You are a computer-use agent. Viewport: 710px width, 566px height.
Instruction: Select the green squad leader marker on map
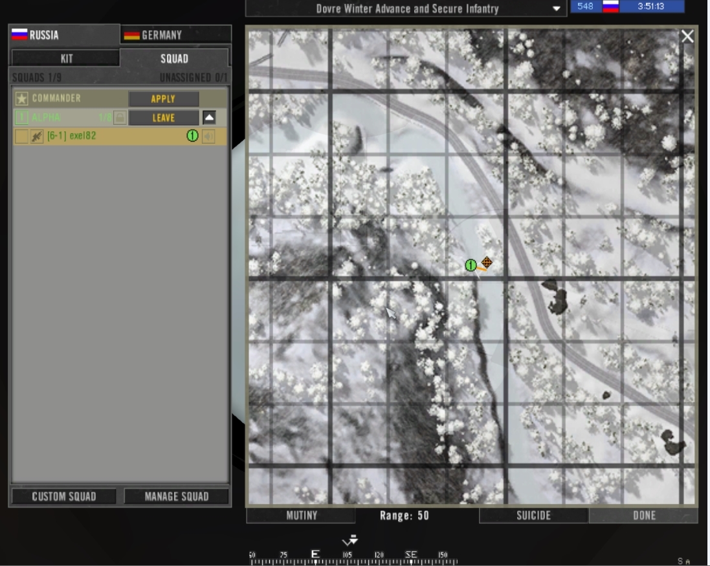(x=471, y=265)
